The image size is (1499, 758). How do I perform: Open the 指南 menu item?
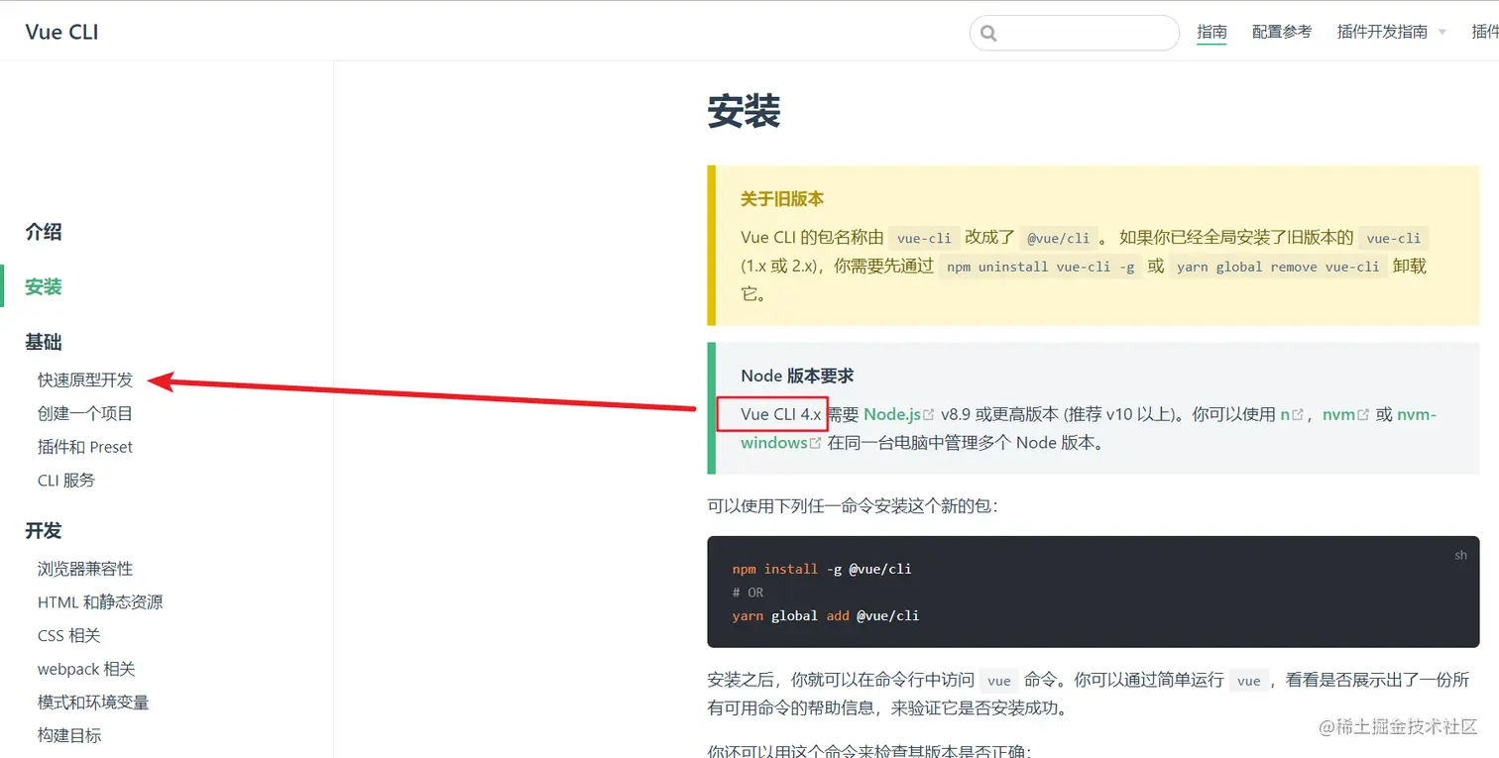[x=1211, y=32]
